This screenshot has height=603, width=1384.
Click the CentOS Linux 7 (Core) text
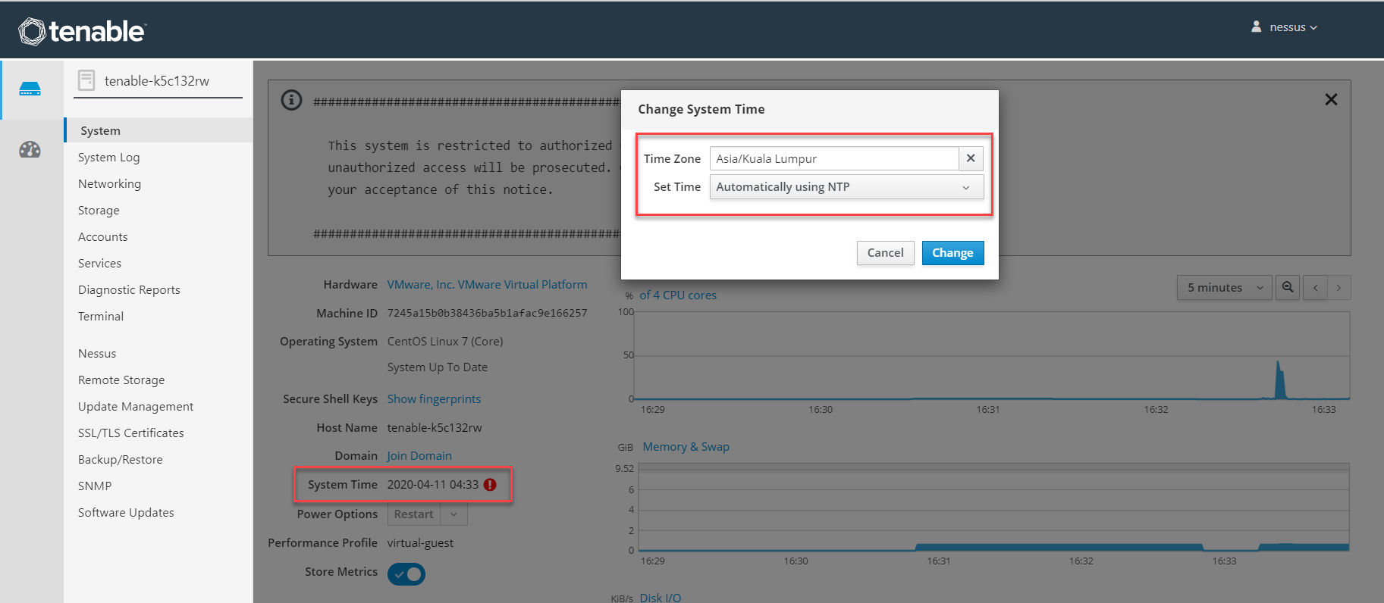[445, 341]
